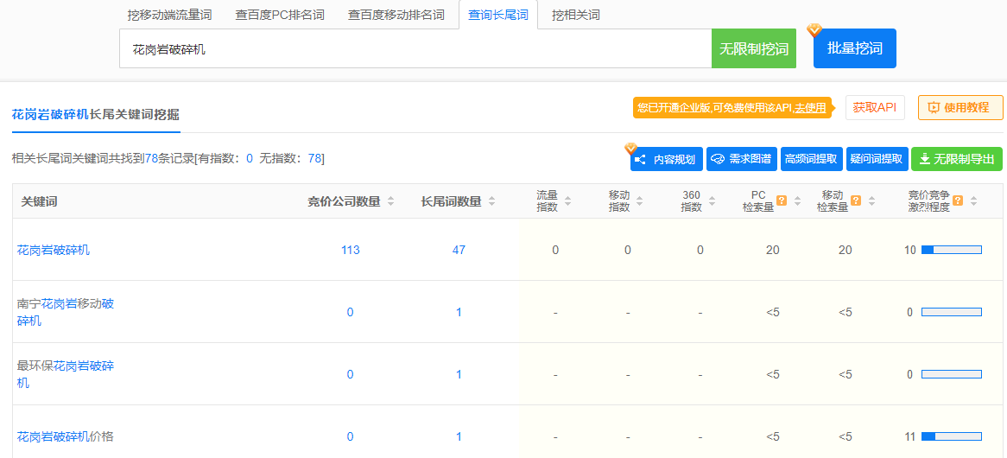Viewport: 1007px width, 458px height.
Task: Click 有指数 count 0 in summary
Action: click(250, 158)
